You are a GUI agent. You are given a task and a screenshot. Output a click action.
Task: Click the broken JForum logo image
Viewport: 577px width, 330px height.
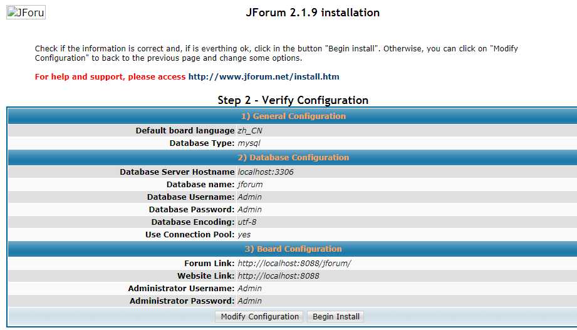[26, 12]
